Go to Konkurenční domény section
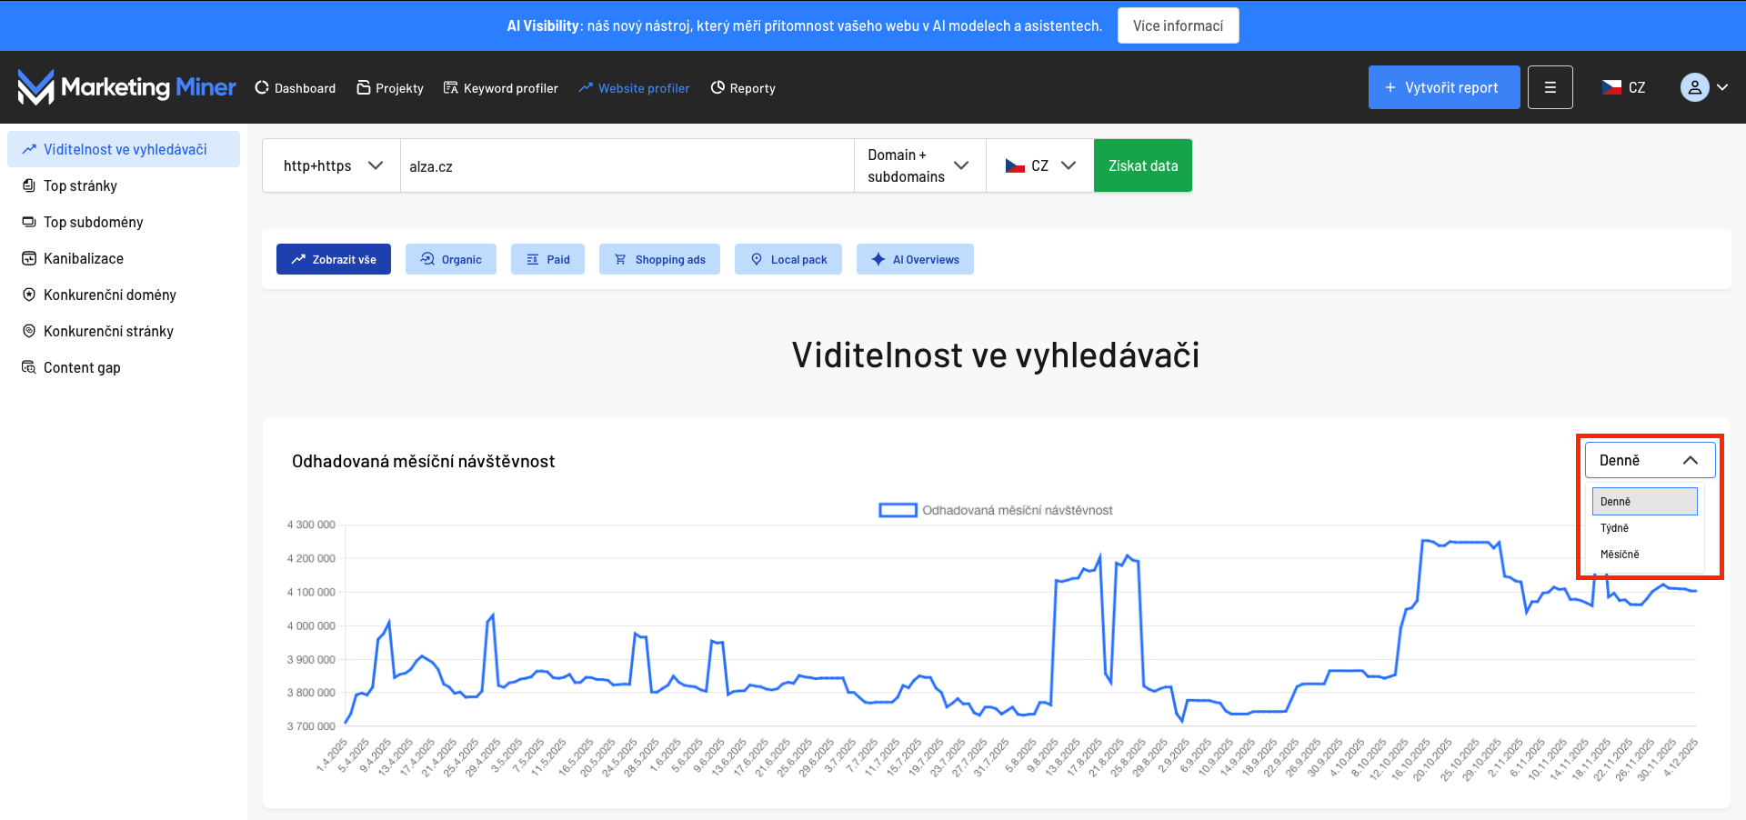This screenshot has height=820, width=1746. [x=109, y=295]
